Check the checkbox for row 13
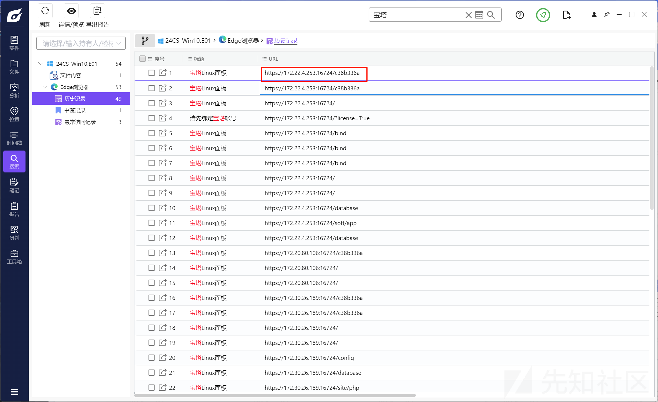 click(151, 253)
